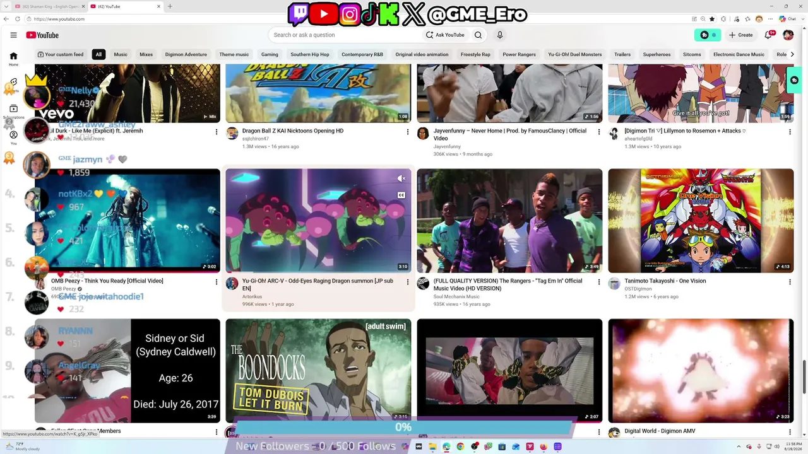Open options for Lillymon to Rosemon video
The width and height of the screenshot is (808, 454).
pyautogui.click(x=790, y=132)
